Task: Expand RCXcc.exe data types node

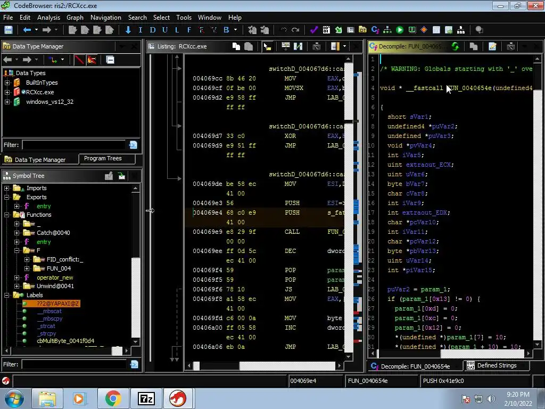Action: [x=7, y=92]
